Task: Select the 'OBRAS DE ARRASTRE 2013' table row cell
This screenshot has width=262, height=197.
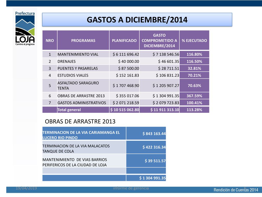Action: pyautogui.click(x=83, y=96)
